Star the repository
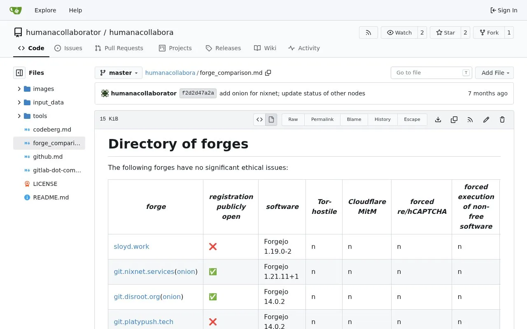This screenshot has width=527, height=329. (445, 32)
